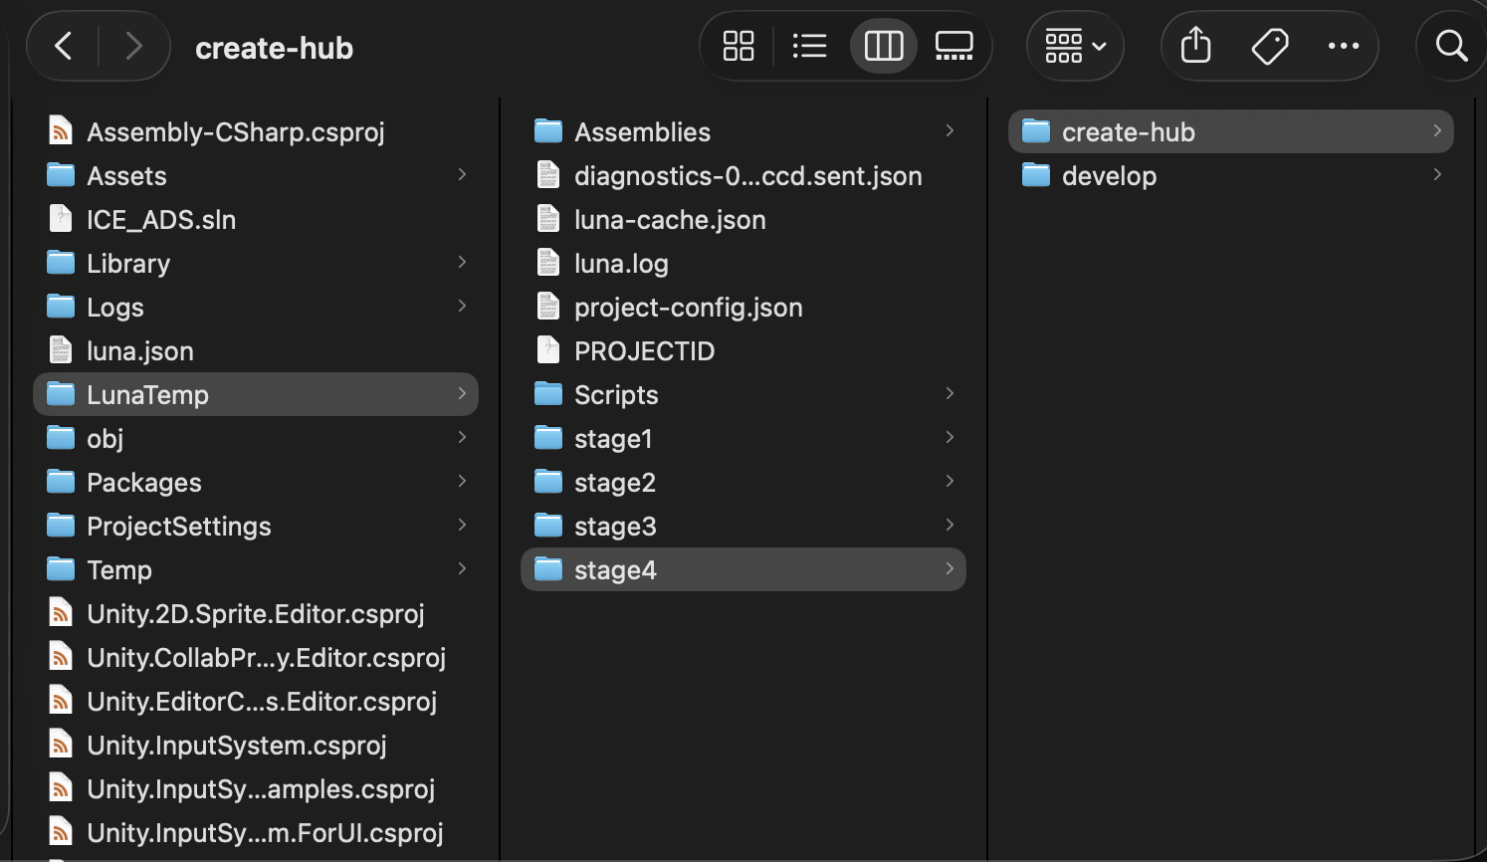Switch to icon grid view

click(x=739, y=46)
